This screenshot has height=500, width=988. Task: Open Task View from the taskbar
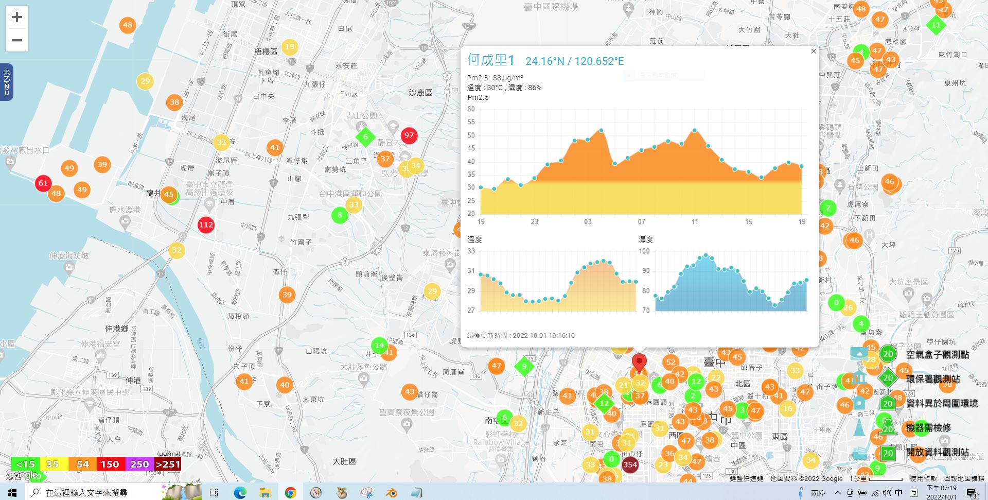(214, 493)
